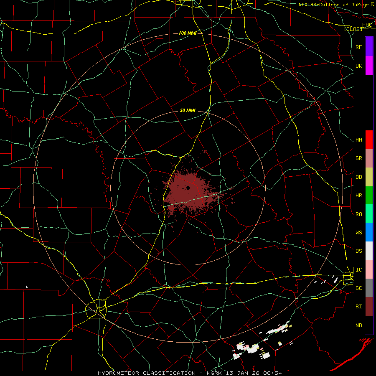Click the GC gray legend swatch
The width and height of the screenshot is (376, 376).
(x=369, y=288)
